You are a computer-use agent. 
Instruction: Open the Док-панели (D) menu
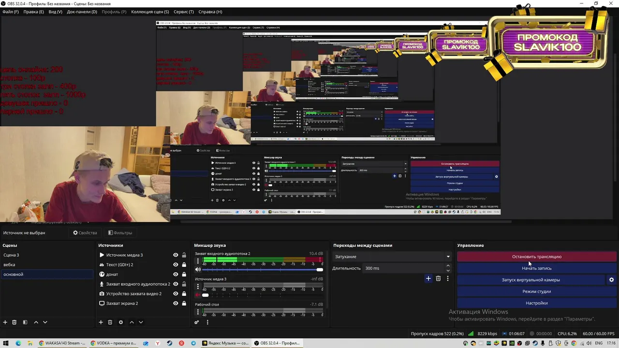coord(82,12)
